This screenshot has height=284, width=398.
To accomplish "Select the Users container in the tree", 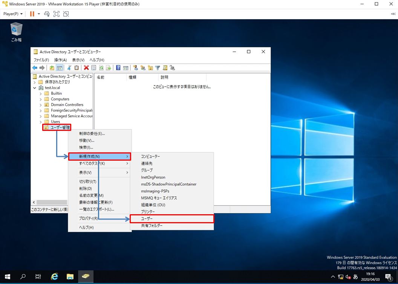I will pyautogui.click(x=55, y=122).
